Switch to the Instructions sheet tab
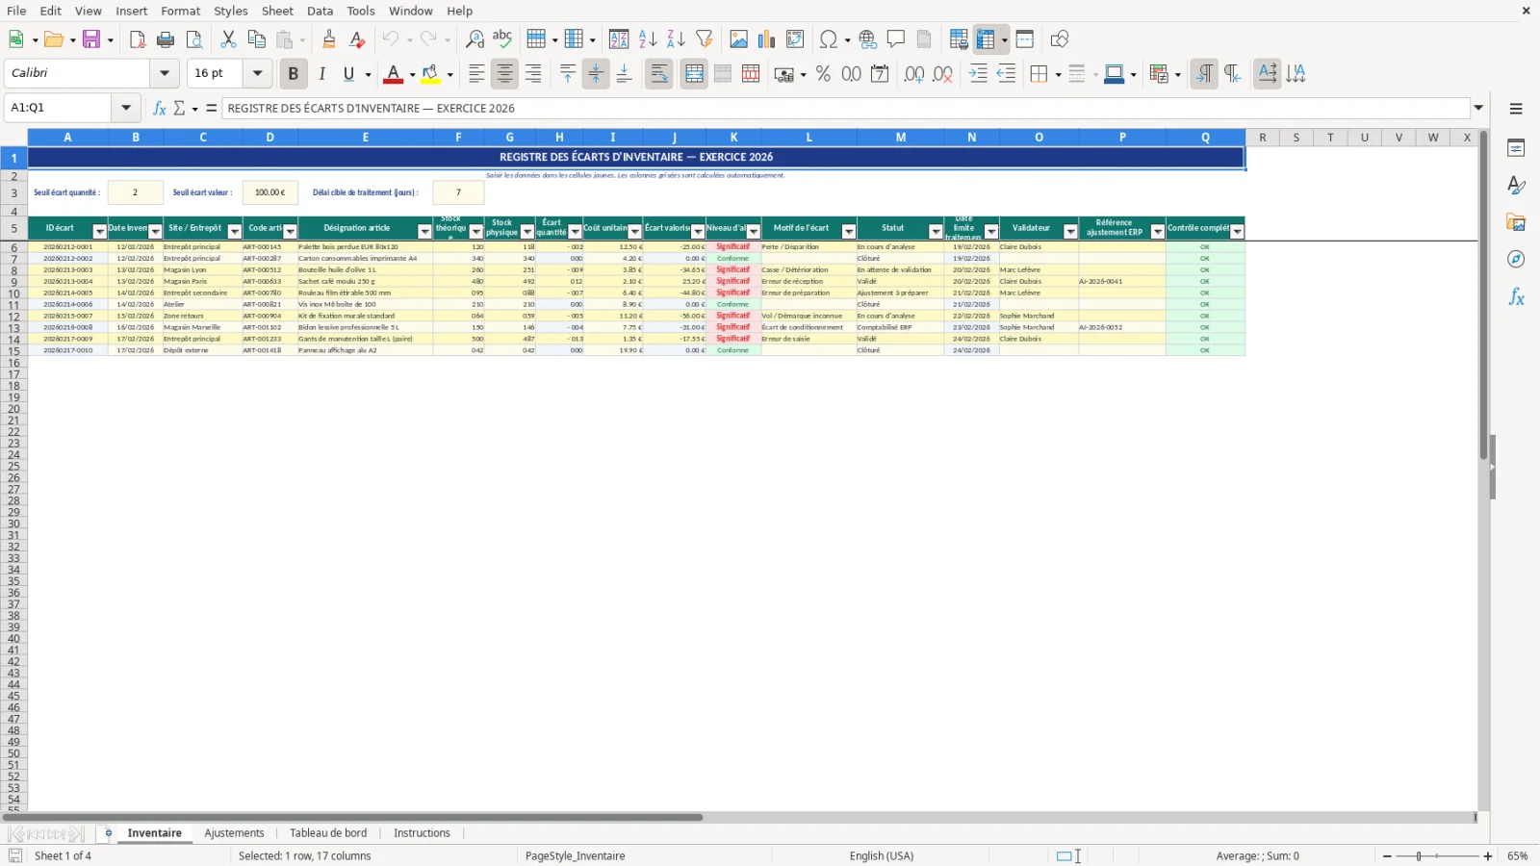The height and width of the screenshot is (866, 1540). (x=422, y=833)
